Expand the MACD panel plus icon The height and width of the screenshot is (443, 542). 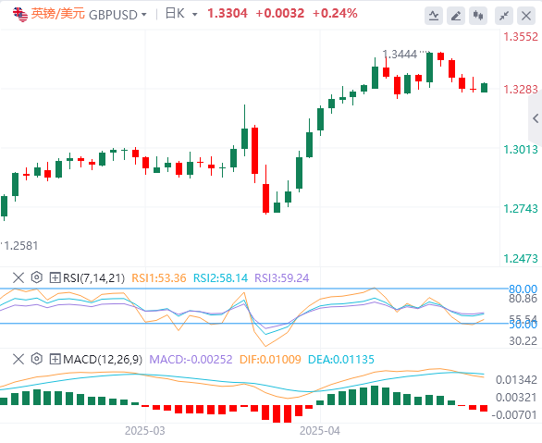point(55,359)
